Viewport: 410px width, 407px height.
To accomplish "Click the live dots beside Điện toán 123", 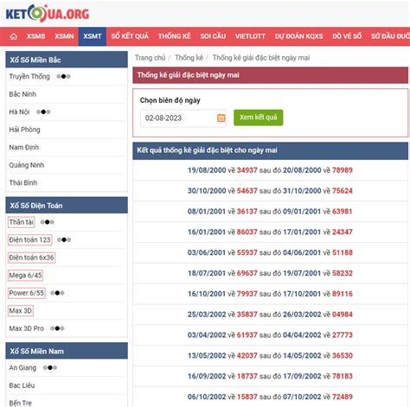I will tap(64, 239).
